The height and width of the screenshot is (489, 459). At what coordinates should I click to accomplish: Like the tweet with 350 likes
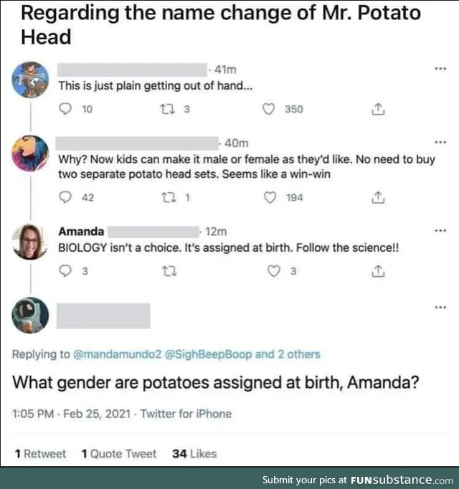(269, 110)
